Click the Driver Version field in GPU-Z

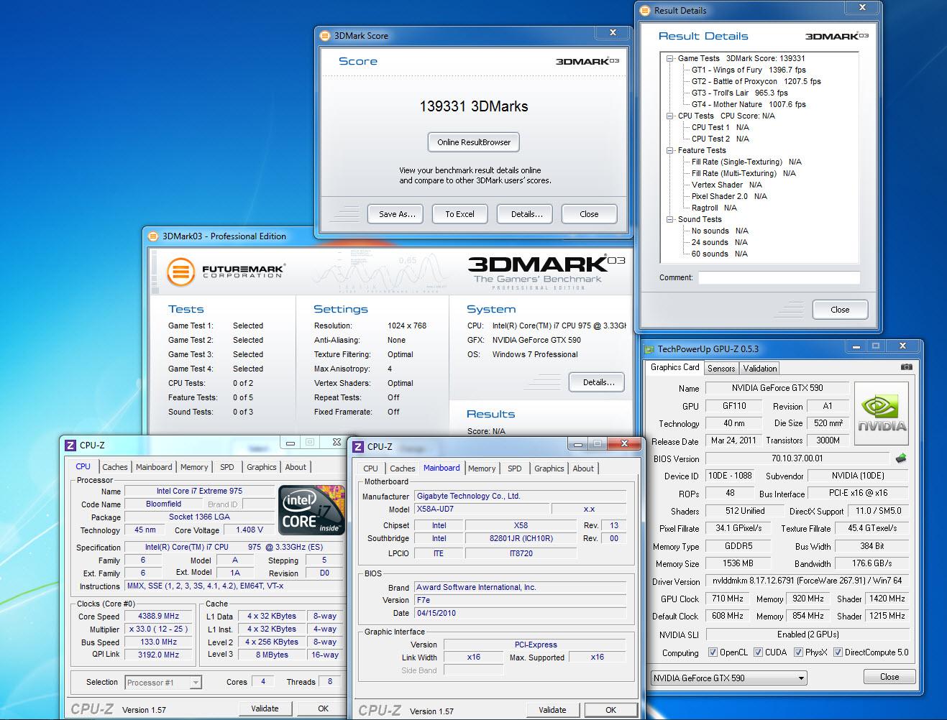coord(808,581)
